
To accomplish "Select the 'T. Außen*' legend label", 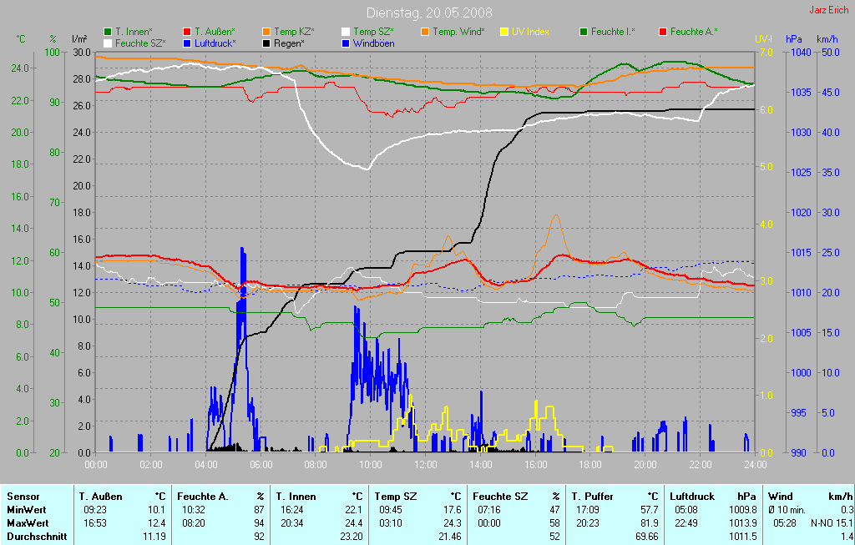I will point(215,33).
